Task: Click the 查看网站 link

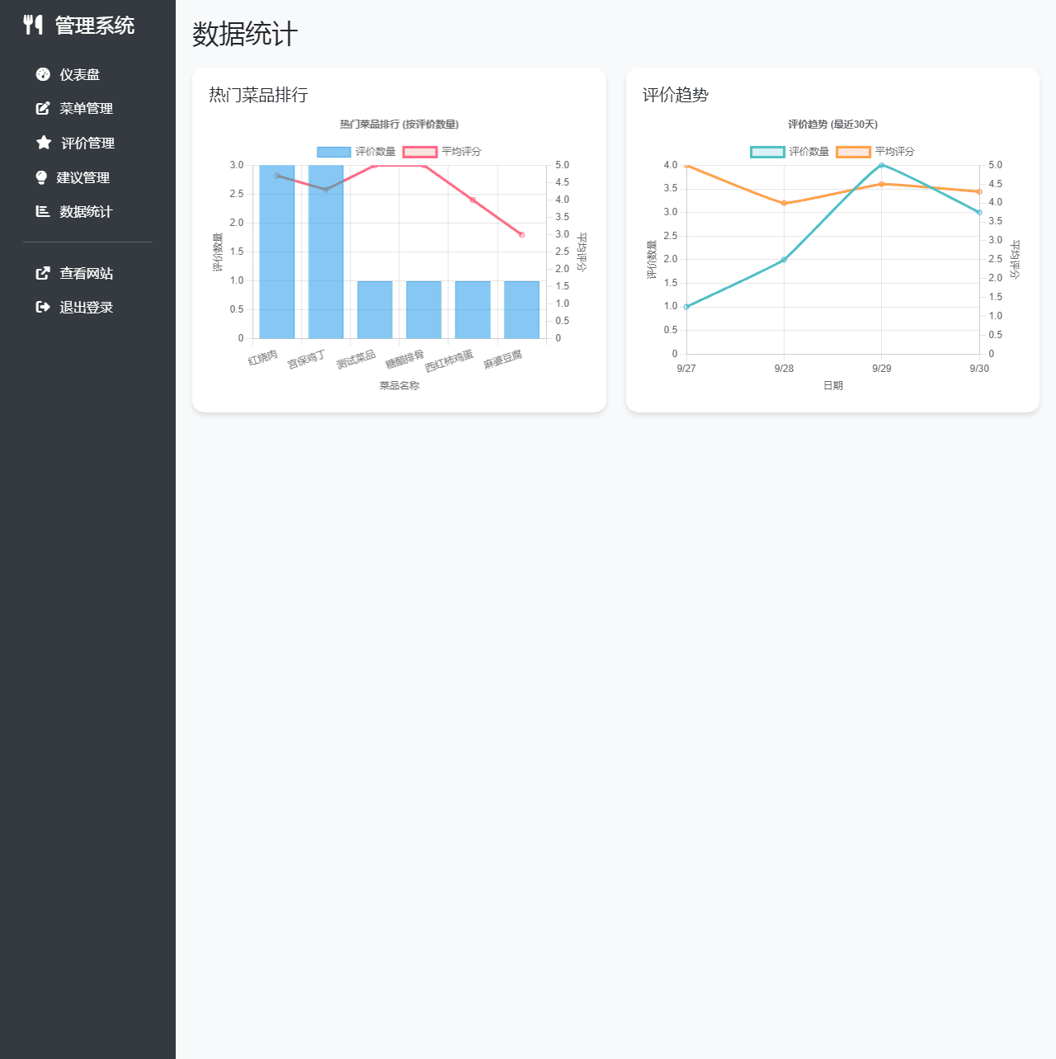Action: pos(86,273)
